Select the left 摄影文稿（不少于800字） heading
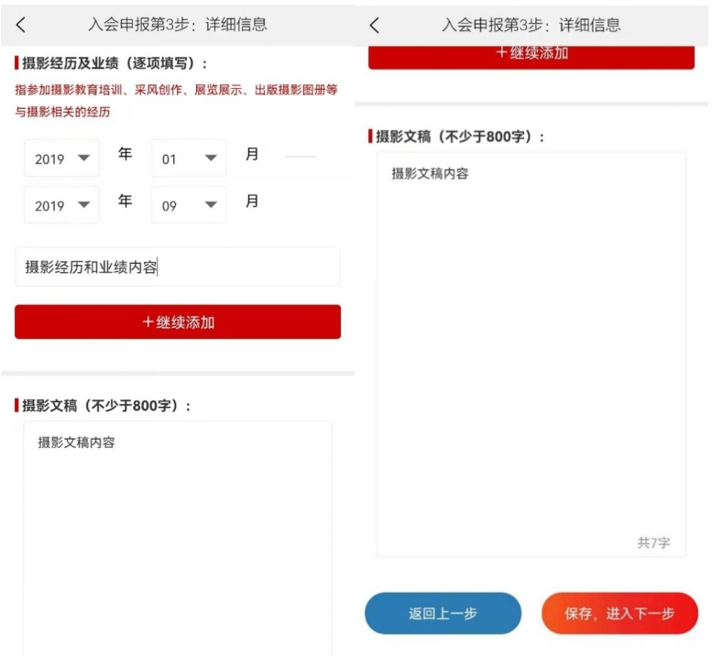 [x=106, y=405]
